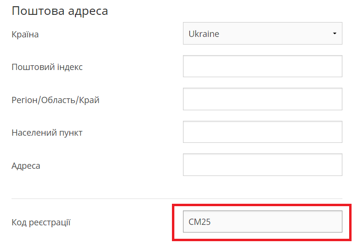Image resolution: width=353 pixels, height=245 pixels.
Task: Focus the Адреса text field
Action: 262,165
